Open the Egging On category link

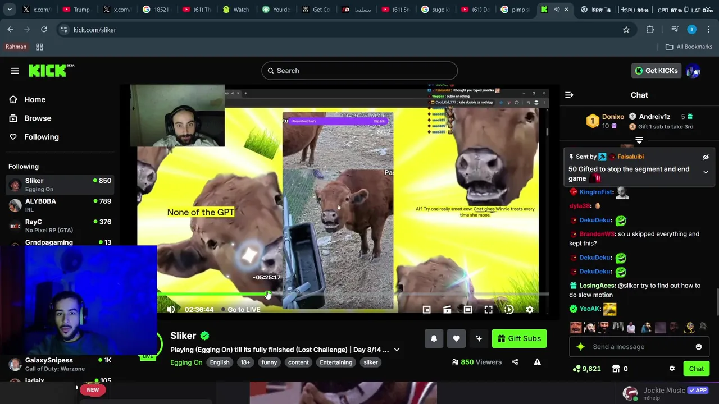pyautogui.click(x=186, y=362)
